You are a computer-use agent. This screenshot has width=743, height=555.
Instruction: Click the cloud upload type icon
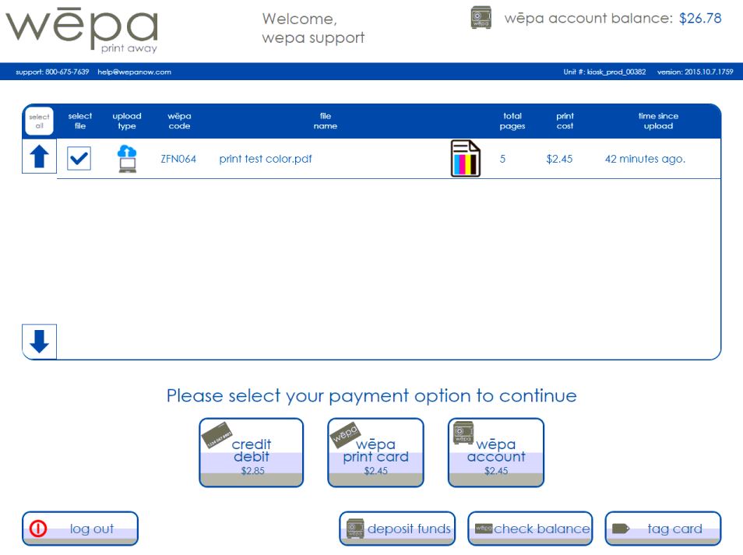pyautogui.click(x=126, y=157)
